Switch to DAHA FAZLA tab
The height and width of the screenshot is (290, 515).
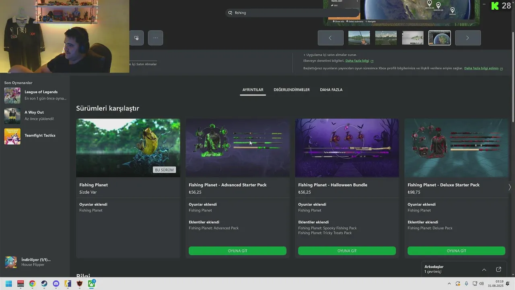click(x=331, y=90)
